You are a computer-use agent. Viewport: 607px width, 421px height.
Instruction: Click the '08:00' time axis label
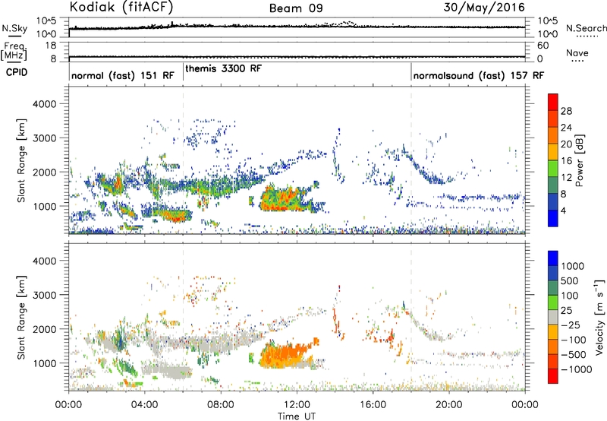(220, 405)
